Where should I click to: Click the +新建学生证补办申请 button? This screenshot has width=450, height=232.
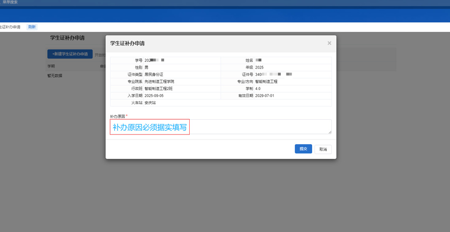tap(70, 54)
